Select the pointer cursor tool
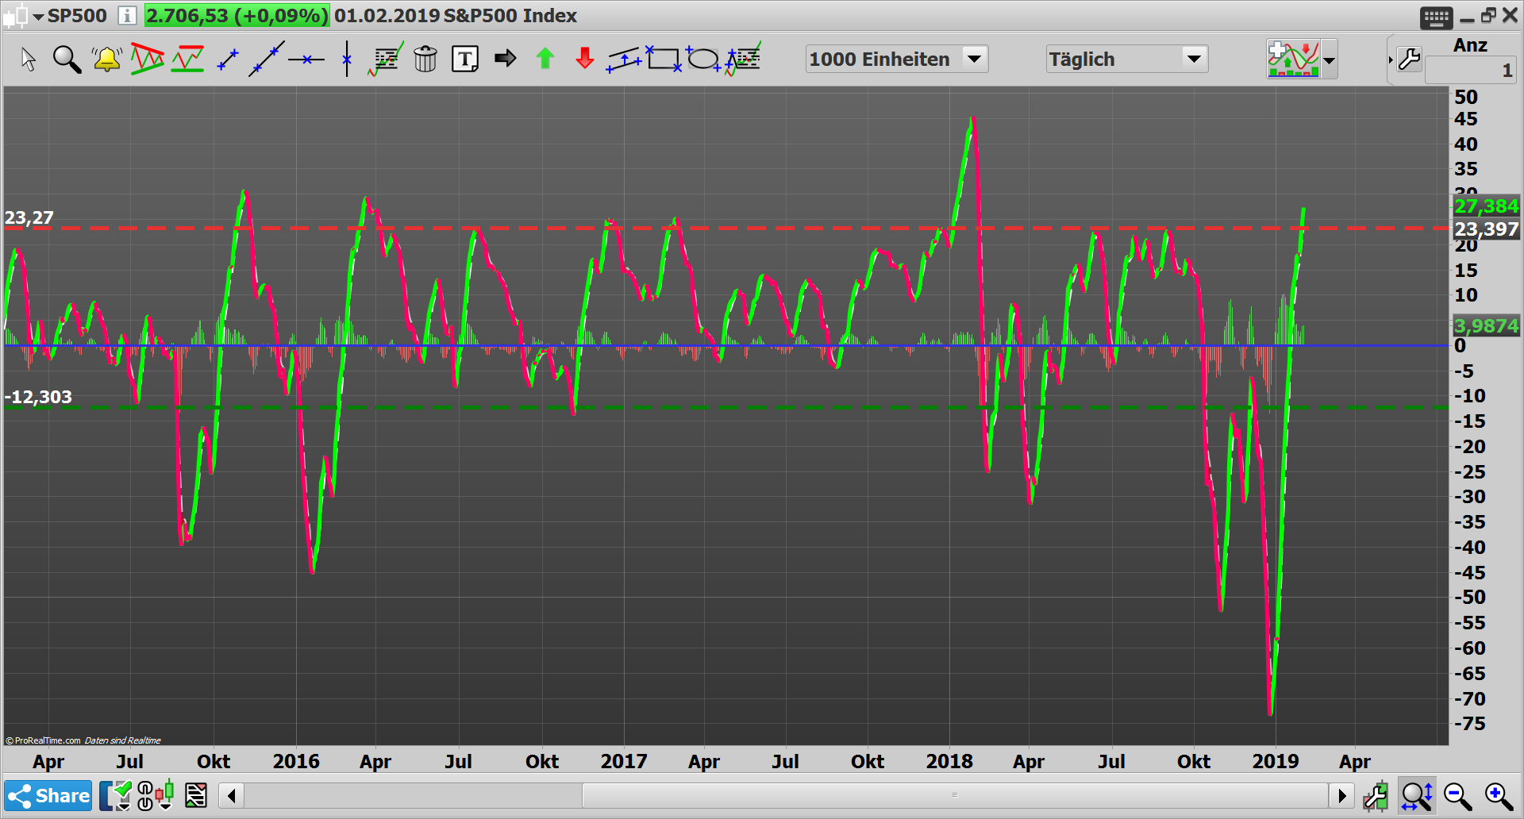 point(29,58)
